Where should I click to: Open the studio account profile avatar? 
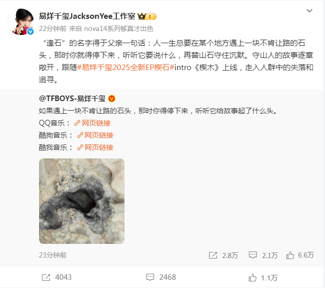click(x=21, y=21)
